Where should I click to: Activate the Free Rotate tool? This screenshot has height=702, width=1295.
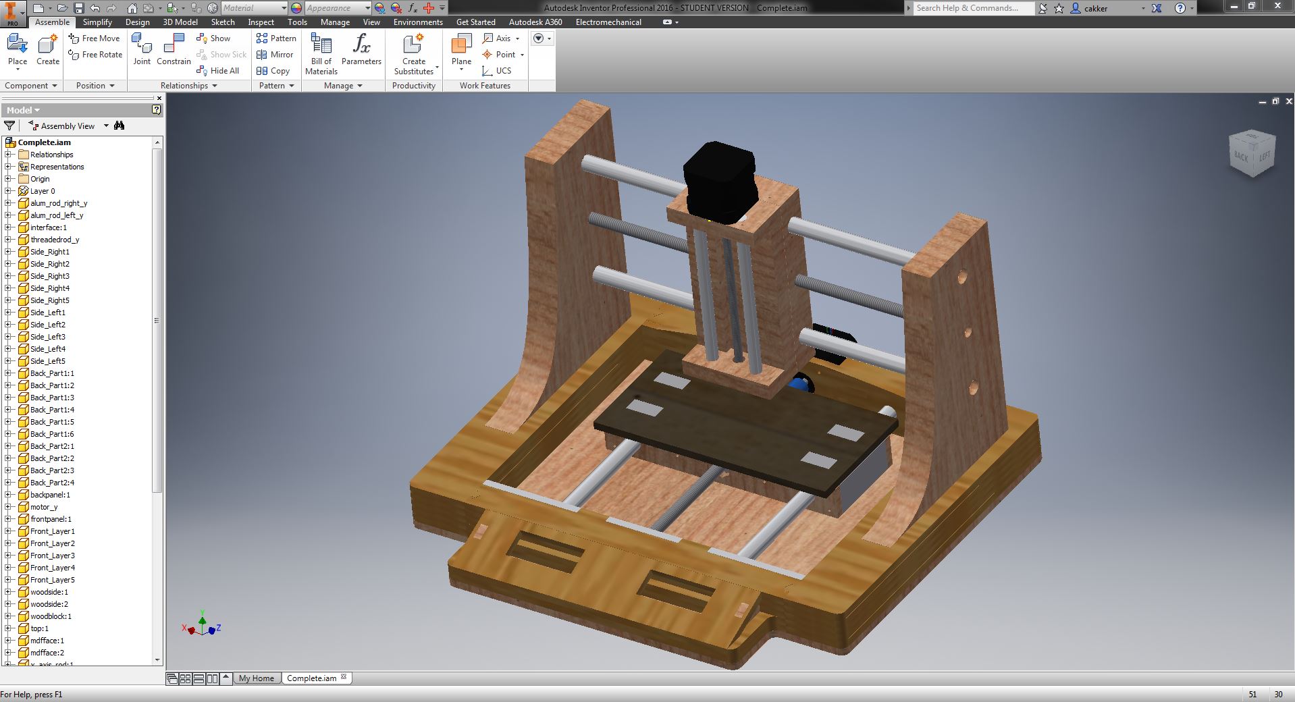tap(95, 55)
